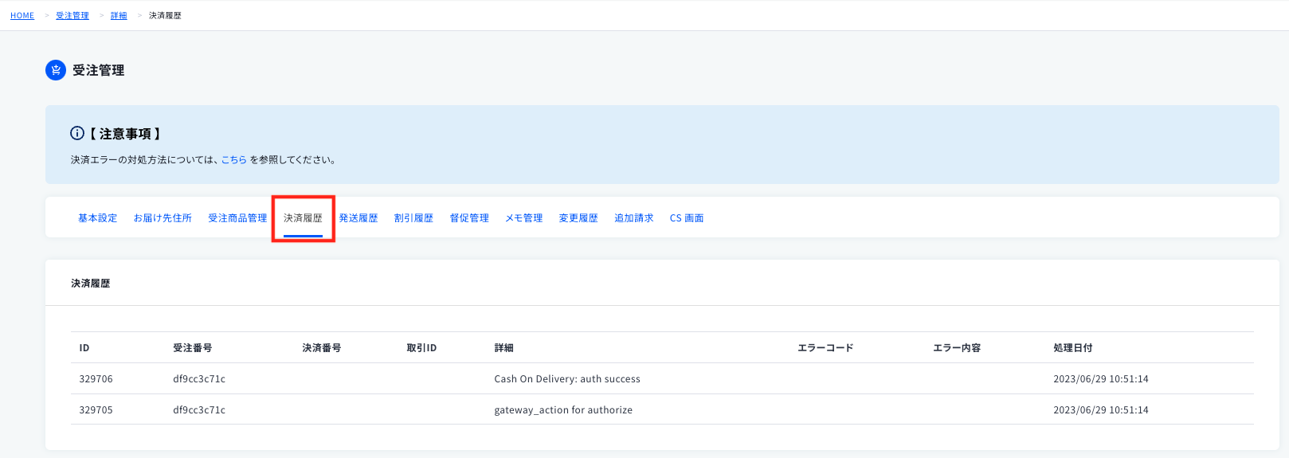Image resolution: width=1289 pixels, height=458 pixels.
Task: Click the 決済履歴 breadcrumb text
Action: pos(165,16)
